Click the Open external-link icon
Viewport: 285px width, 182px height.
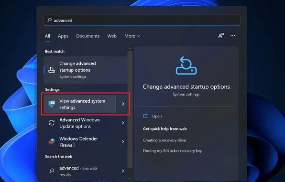(x=145, y=116)
